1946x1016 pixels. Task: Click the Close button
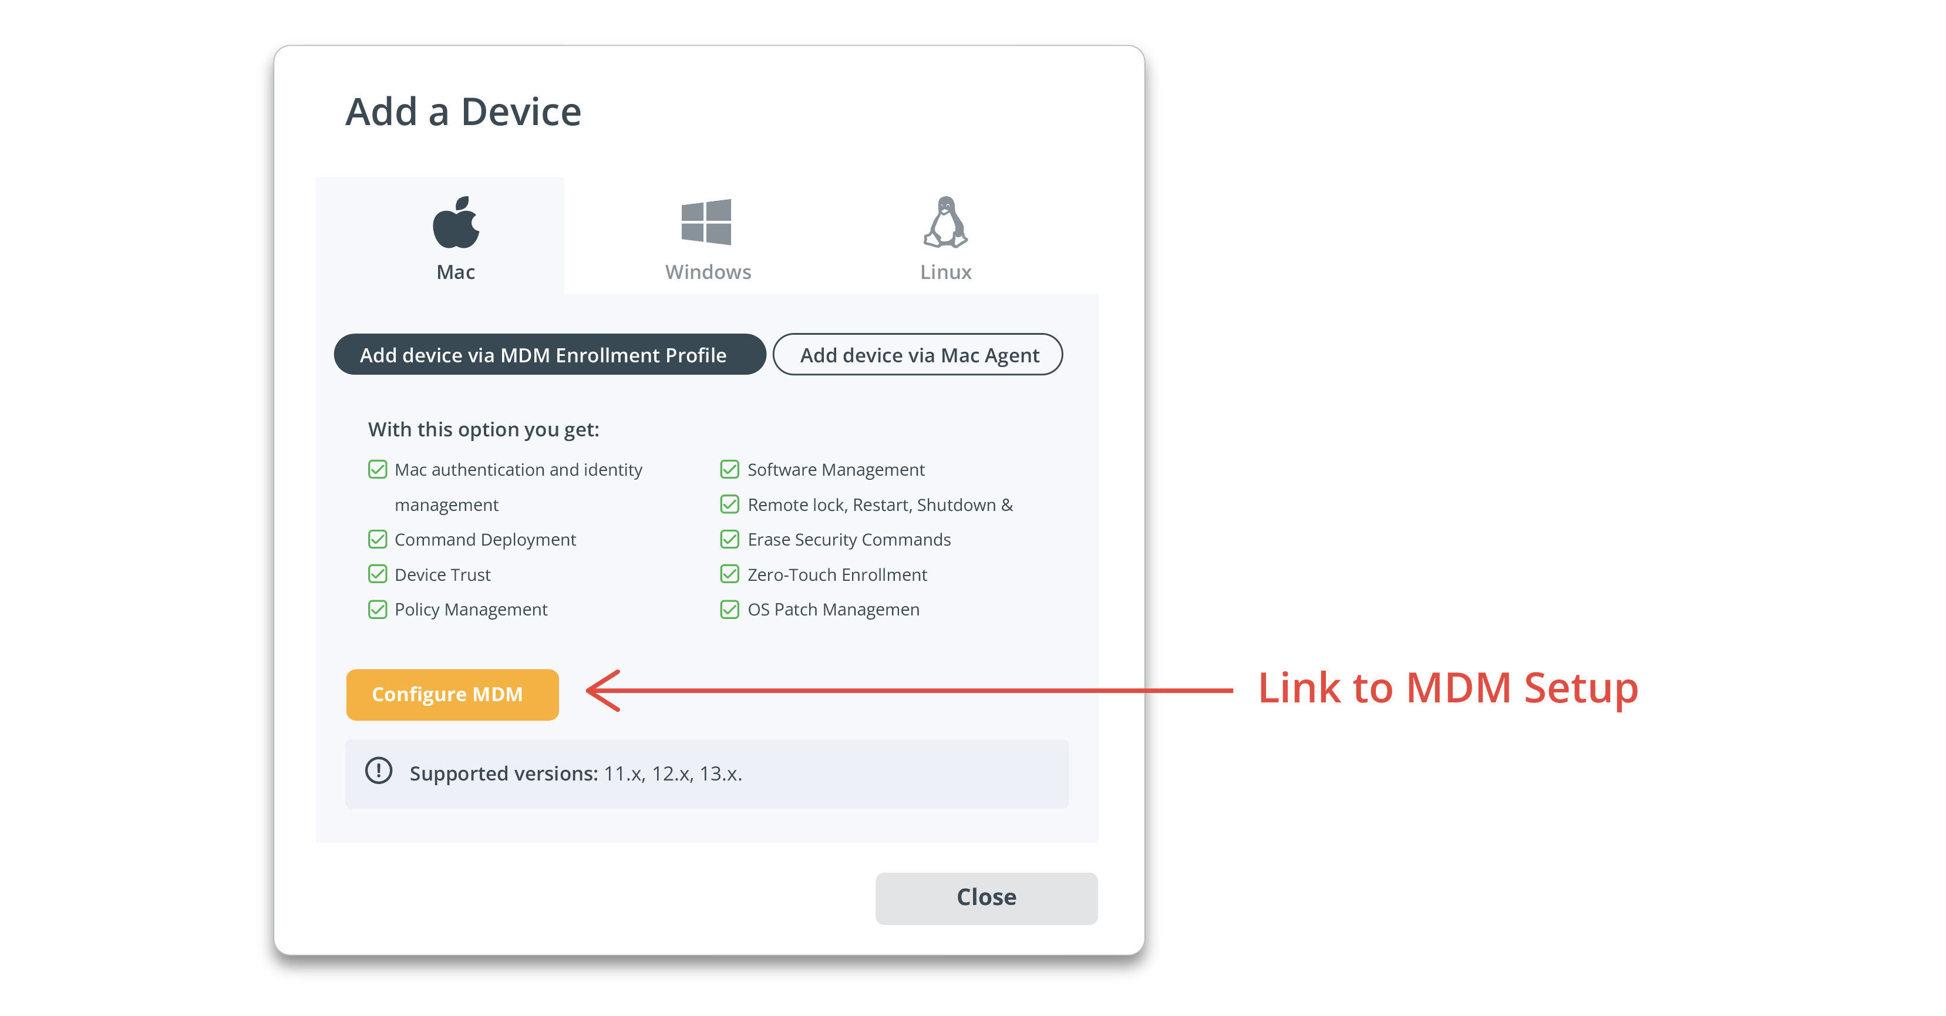pyautogui.click(x=986, y=896)
